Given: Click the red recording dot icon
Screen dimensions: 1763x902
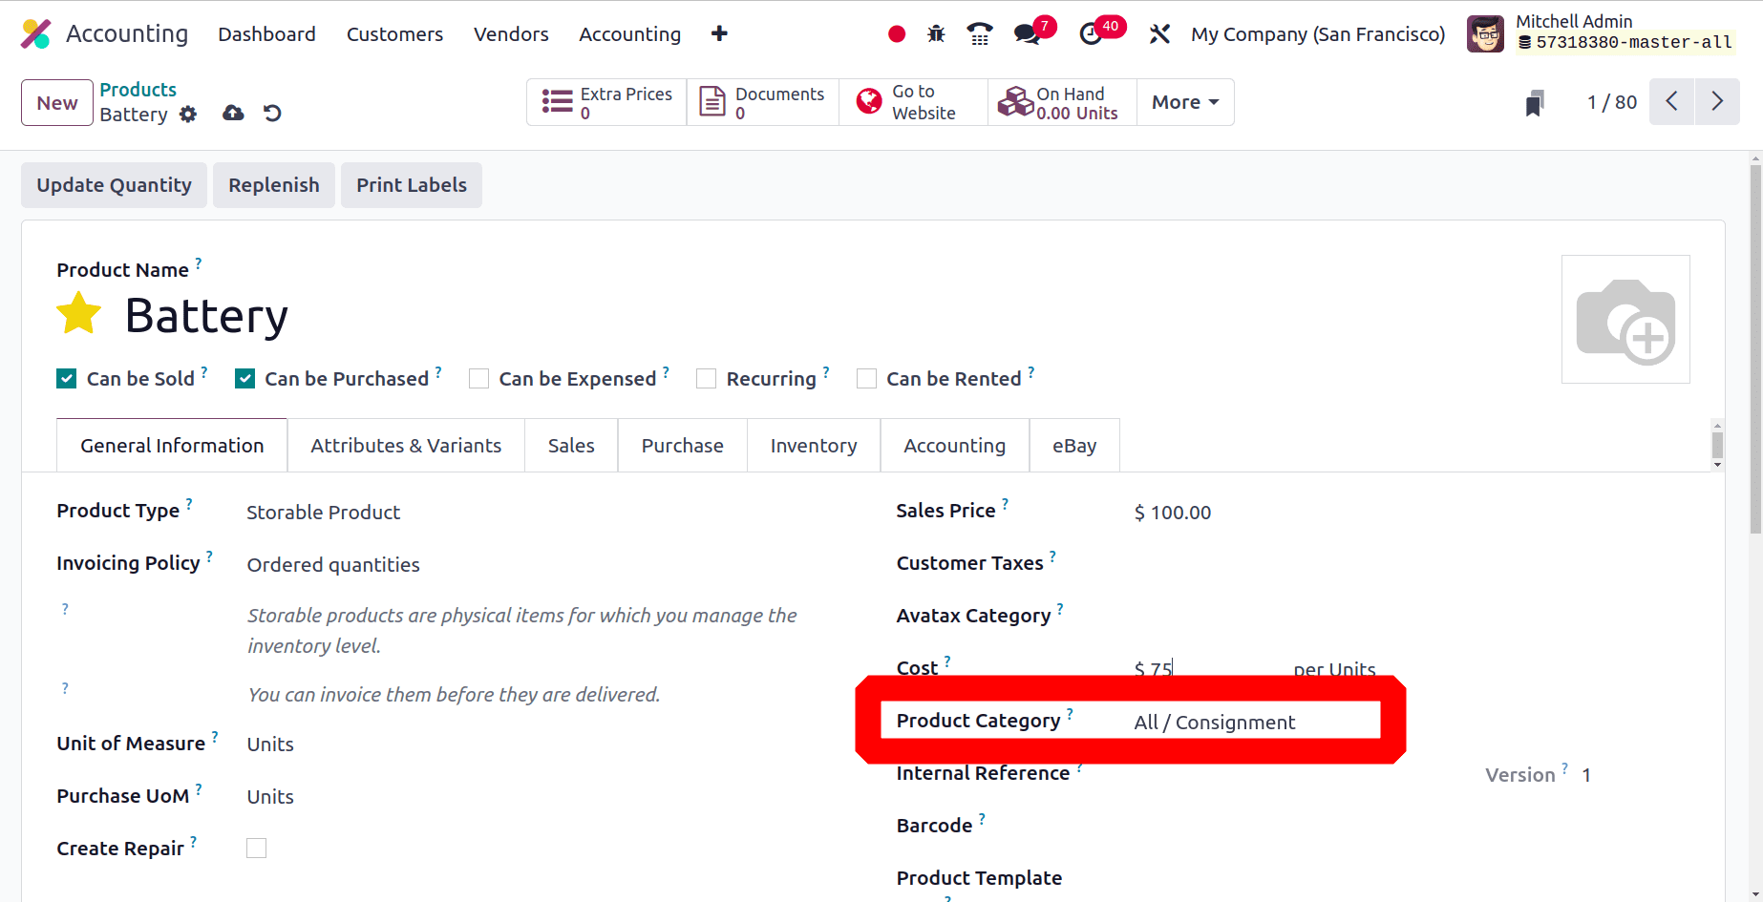Looking at the screenshot, I should click(x=896, y=34).
